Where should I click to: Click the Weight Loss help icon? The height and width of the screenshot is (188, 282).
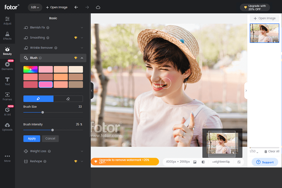(x=49, y=151)
